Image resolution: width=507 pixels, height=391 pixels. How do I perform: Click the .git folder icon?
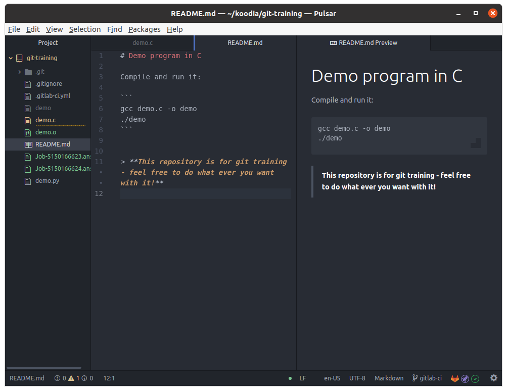(x=28, y=72)
